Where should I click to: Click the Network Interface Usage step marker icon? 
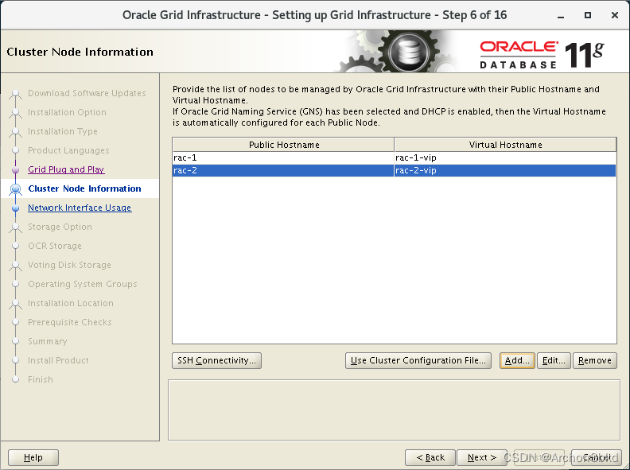(16, 208)
